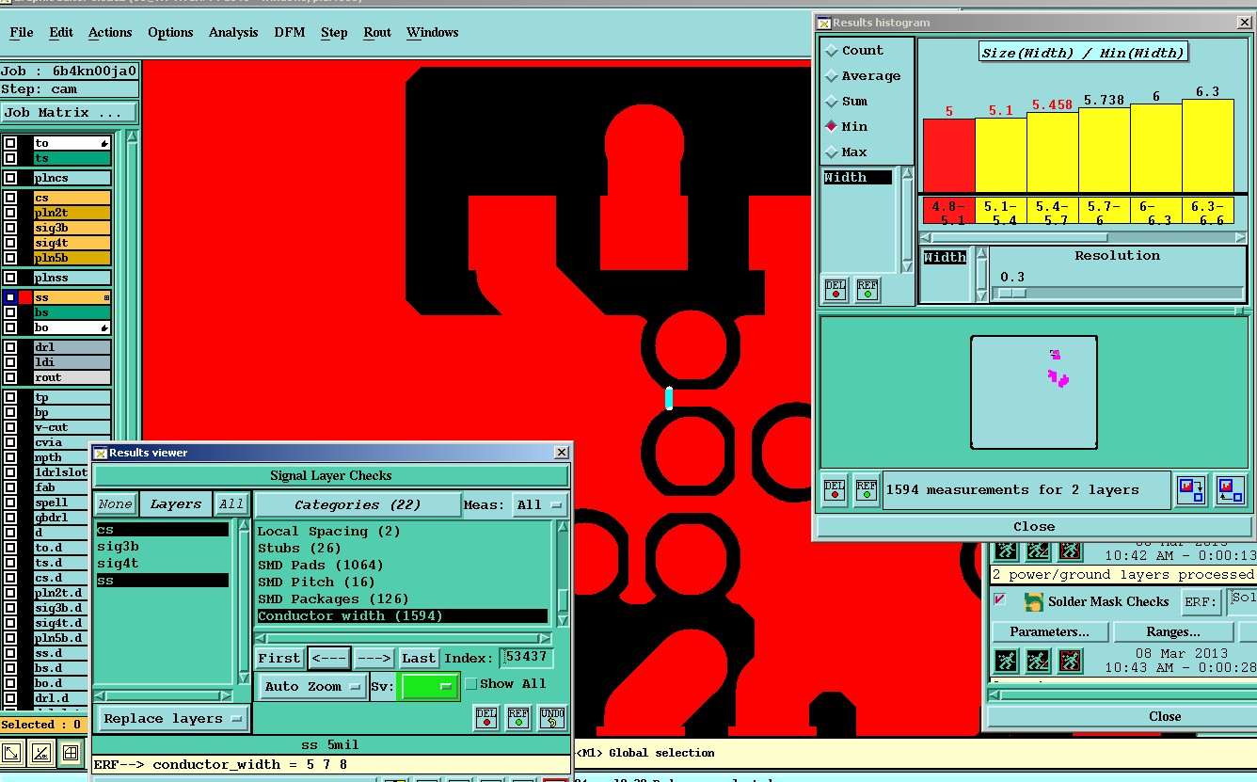Click the Job Matrix button
Image resolution: width=1257 pixels, height=782 pixels.
[x=68, y=112]
